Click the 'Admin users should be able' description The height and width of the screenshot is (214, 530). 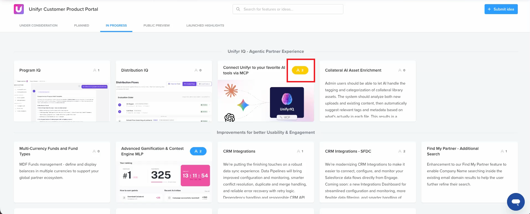(x=366, y=100)
